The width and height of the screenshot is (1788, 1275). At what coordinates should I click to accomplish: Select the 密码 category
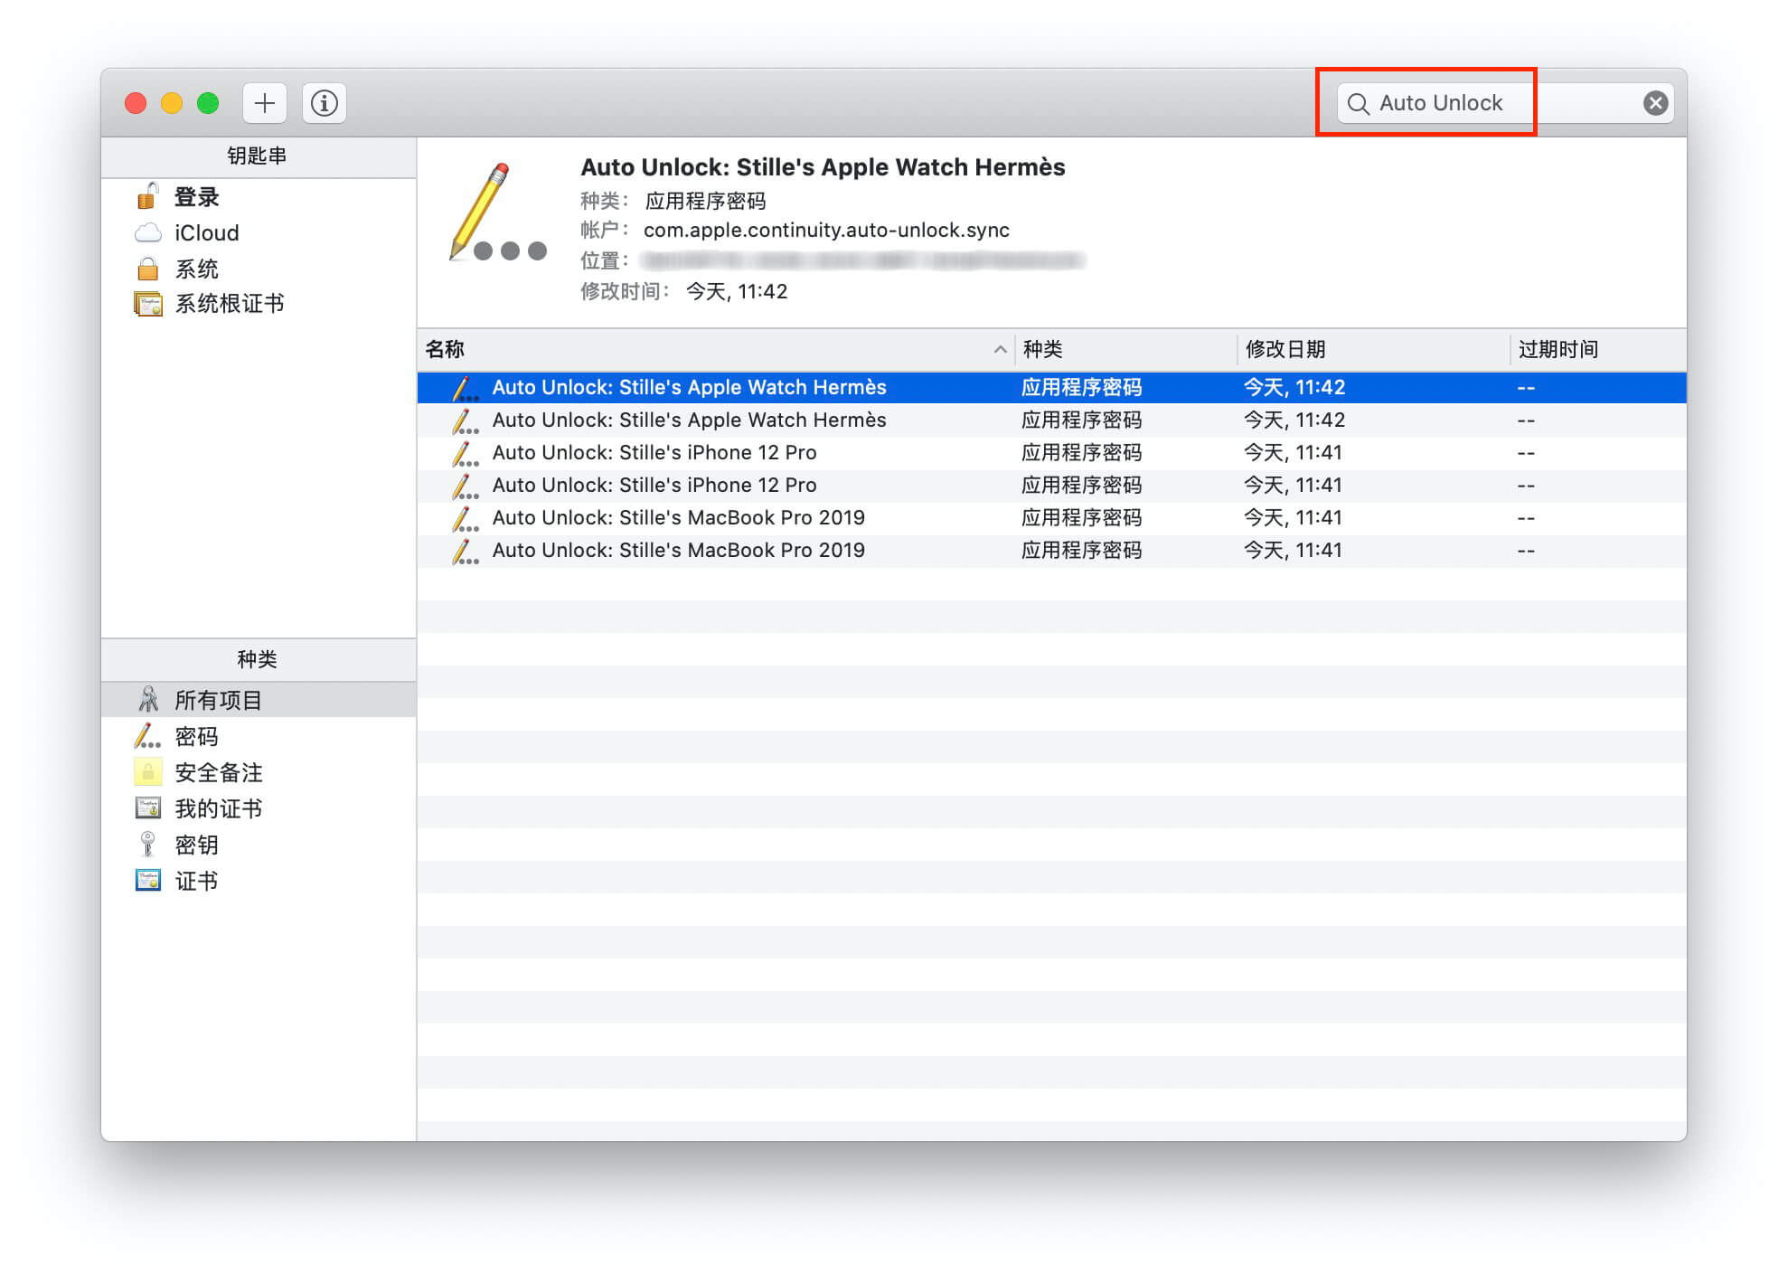point(259,736)
